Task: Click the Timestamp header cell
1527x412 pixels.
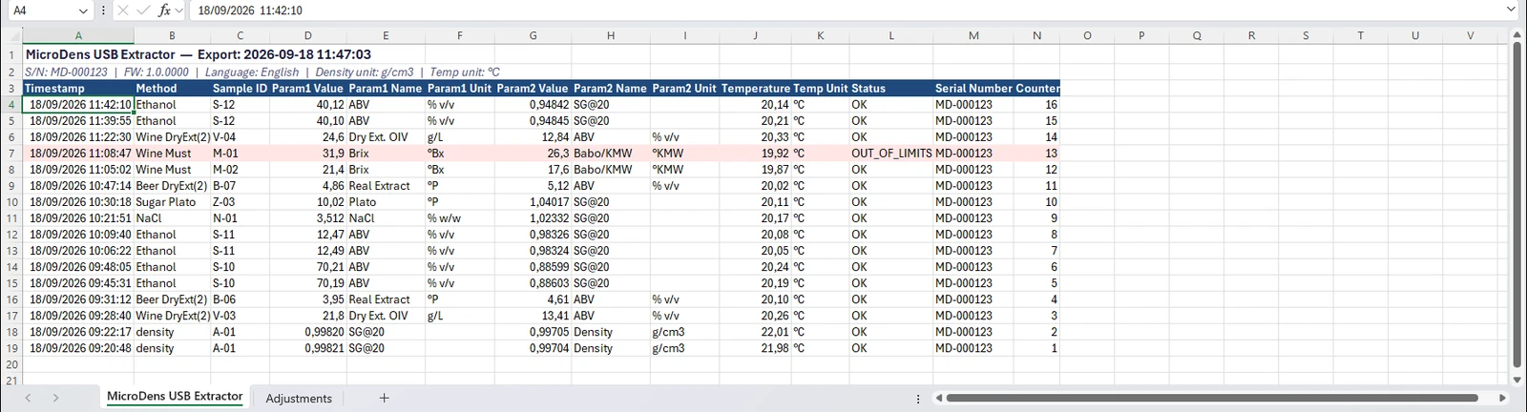Action: [x=78, y=89]
